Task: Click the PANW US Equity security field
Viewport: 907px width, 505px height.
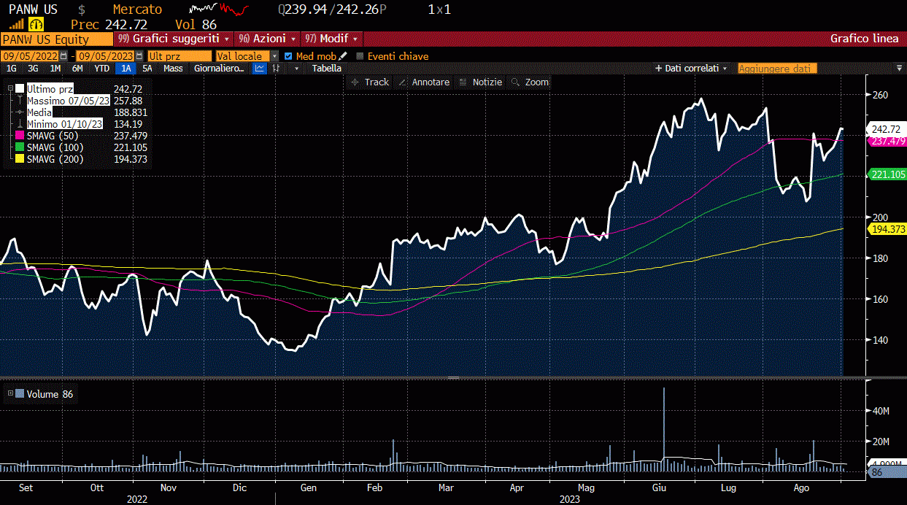Action: coord(57,39)
